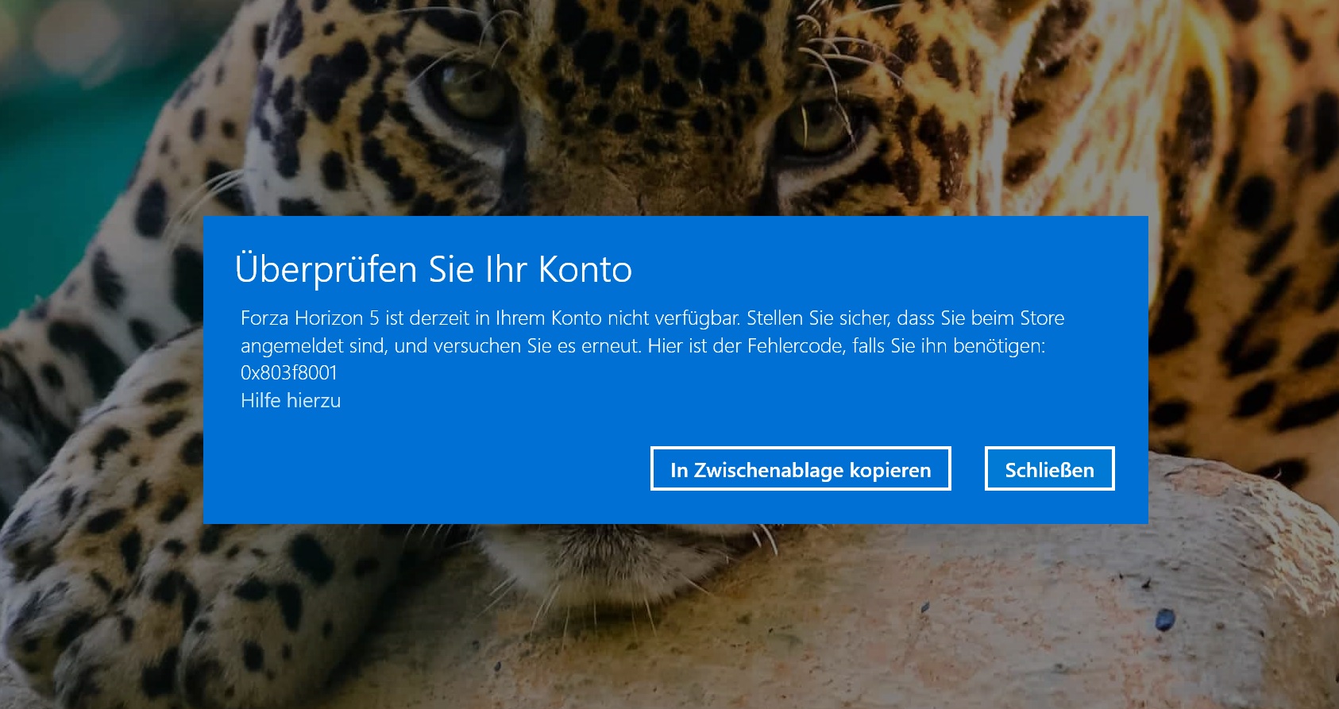
Task: Click the Fehlercode line in the dialog
Action: click(x=834, y=346)
